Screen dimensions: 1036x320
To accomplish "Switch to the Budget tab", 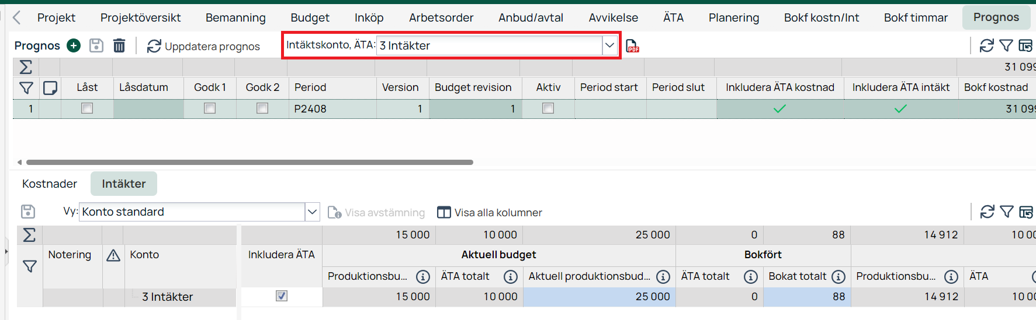I will pyautogui.click(x=310, y=17).
